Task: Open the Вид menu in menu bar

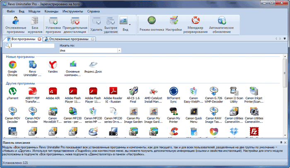Action: click(22, 11)
